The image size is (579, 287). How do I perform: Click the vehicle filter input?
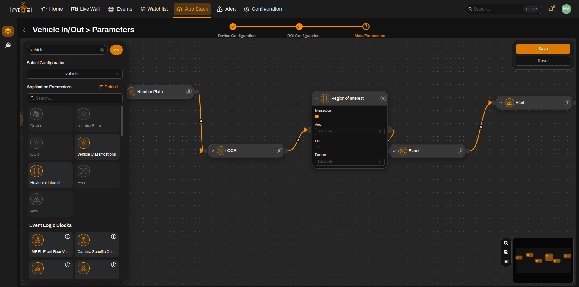click(67, 50)
